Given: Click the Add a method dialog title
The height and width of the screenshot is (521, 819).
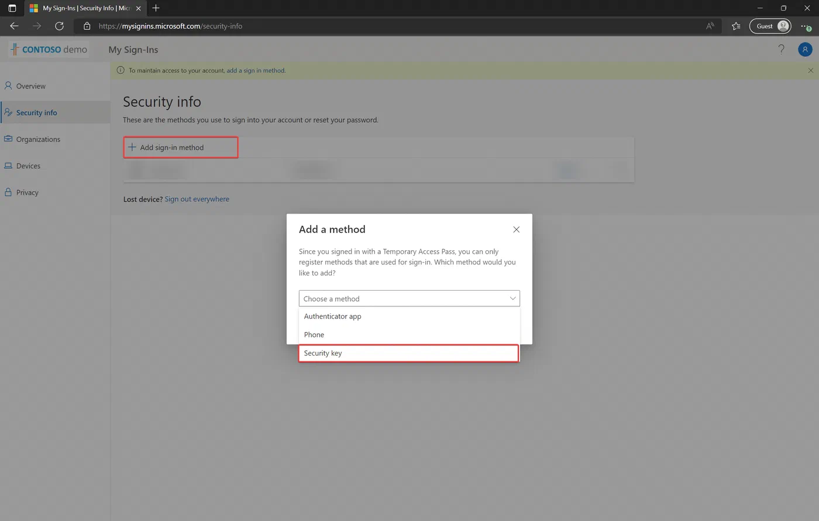Looking at the screenshot, I should pos(332,229).
